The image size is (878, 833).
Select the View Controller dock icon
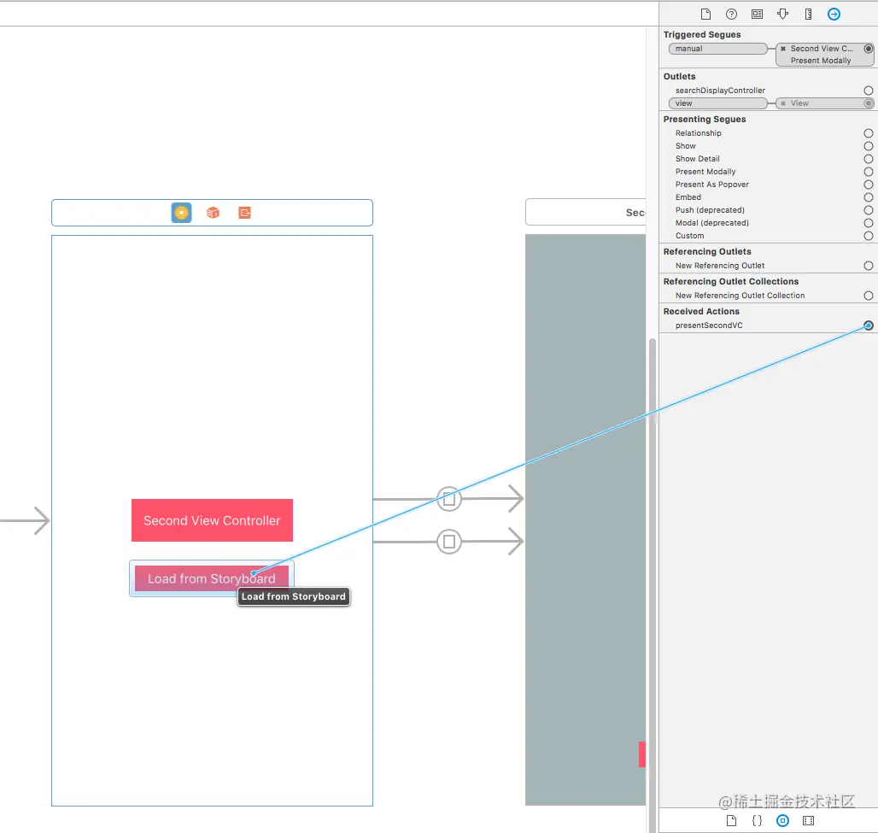181,213
